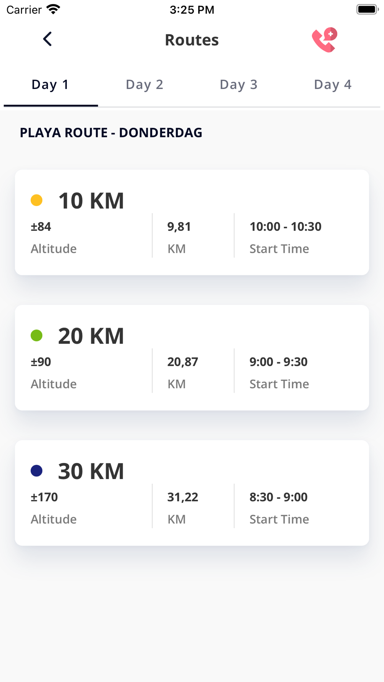Tap the back arrow icon
384x682 pixels.
pos(47,39)
